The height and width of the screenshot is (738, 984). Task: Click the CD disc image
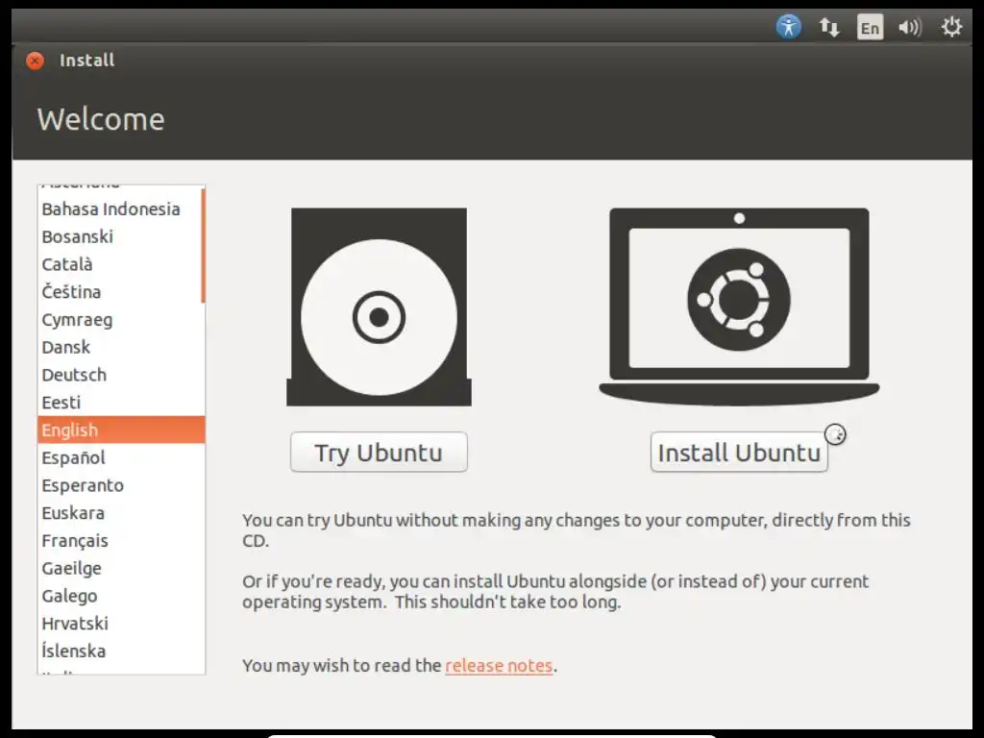379,307
